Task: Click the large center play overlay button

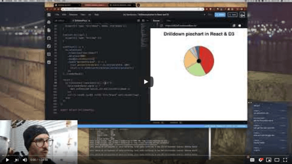Action: pyautogui.click(x=146, y=82)
